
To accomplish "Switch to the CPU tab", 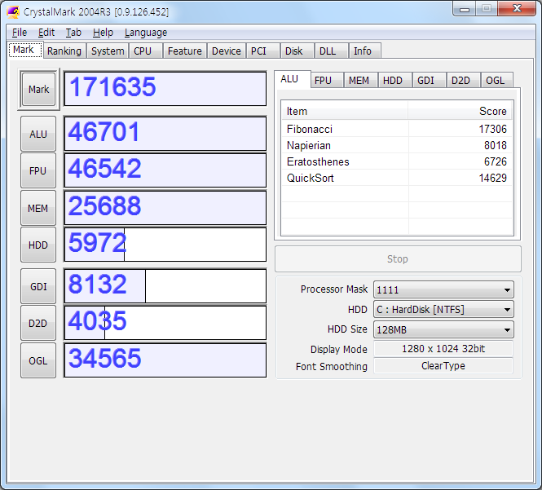I will (145, 51).
